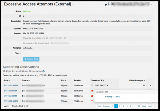Click info icon beside 8:00 PM source

[x=23, y=91]
